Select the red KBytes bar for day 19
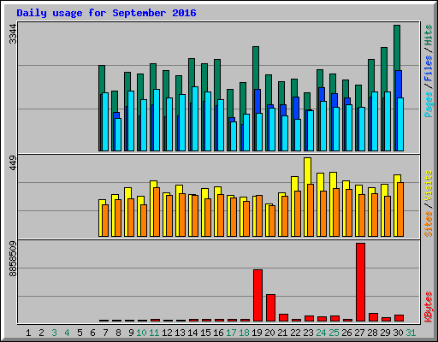The height and width of the screenshot is (342, 438). (257, 295)
